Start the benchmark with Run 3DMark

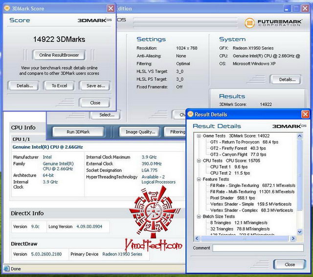point(78,132)
